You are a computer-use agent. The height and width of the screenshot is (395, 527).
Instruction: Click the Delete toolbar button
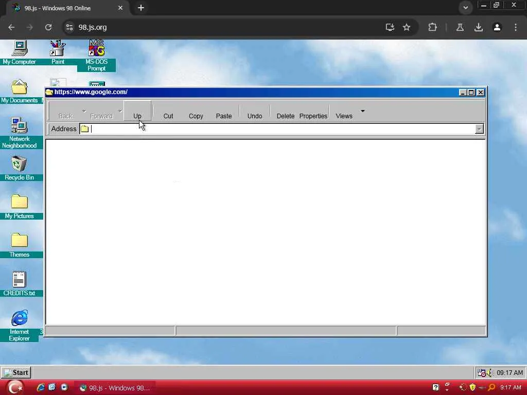(285, 111)
